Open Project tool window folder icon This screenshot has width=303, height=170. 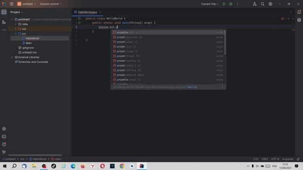pos(4,12)
